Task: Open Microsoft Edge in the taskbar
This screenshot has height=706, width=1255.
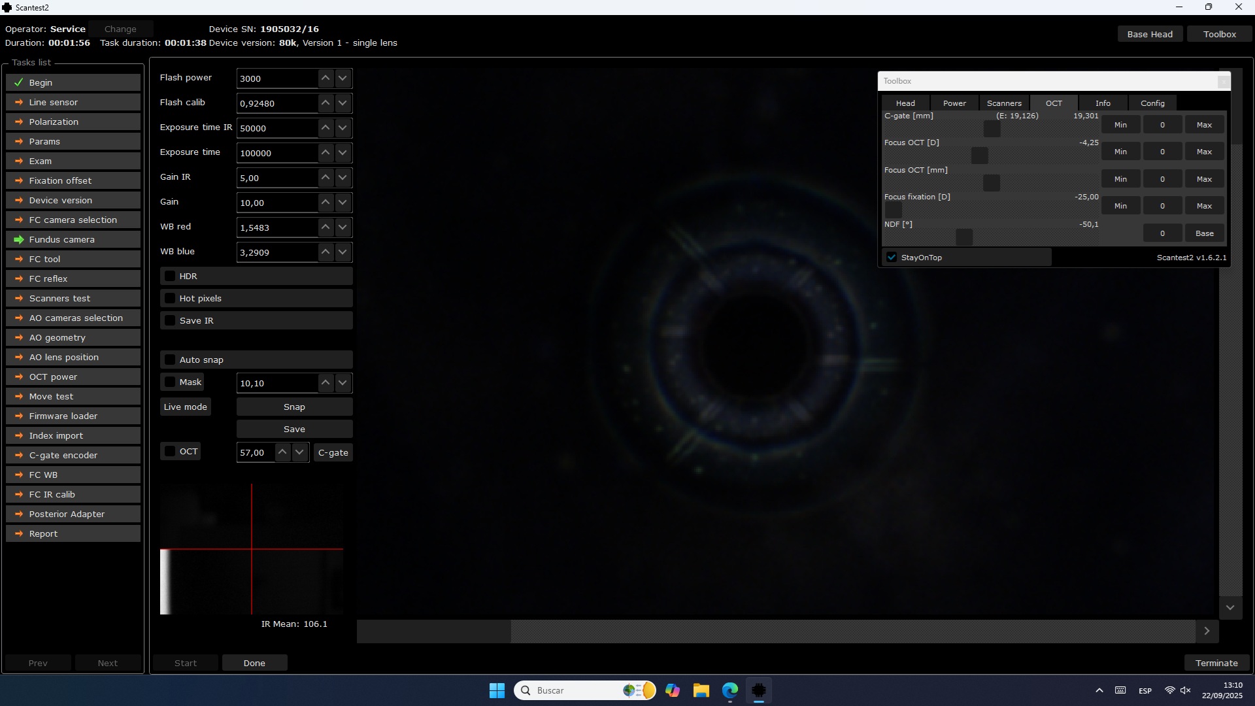Action: [730, 690]
